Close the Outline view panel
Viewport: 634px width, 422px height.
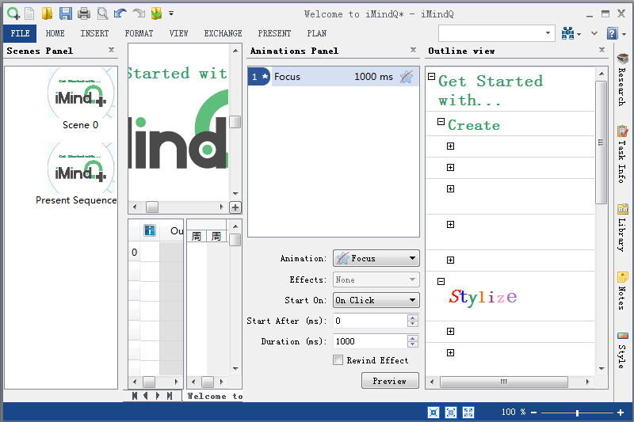[x=602, y=50]
